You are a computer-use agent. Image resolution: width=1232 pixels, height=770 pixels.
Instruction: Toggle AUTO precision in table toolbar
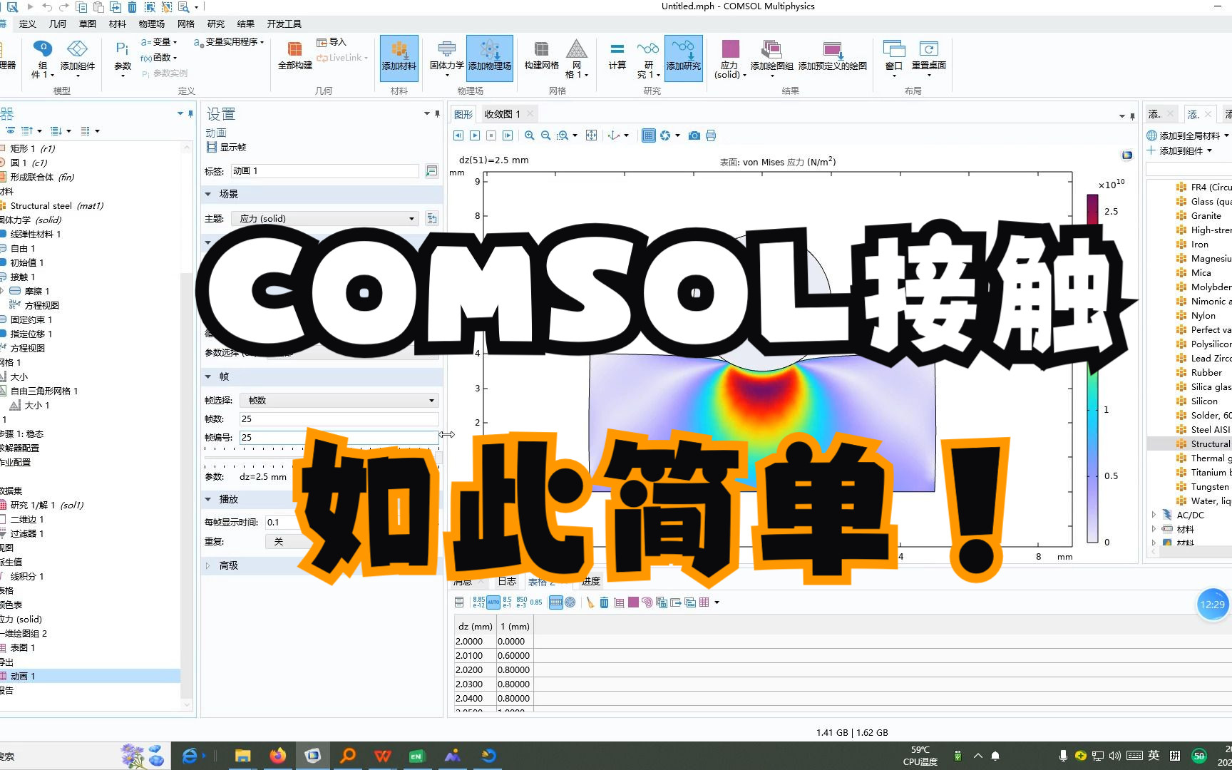coord(493,602)
